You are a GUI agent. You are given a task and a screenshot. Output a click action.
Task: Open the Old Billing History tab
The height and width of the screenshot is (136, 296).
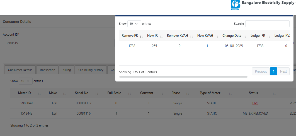[91, 70]
